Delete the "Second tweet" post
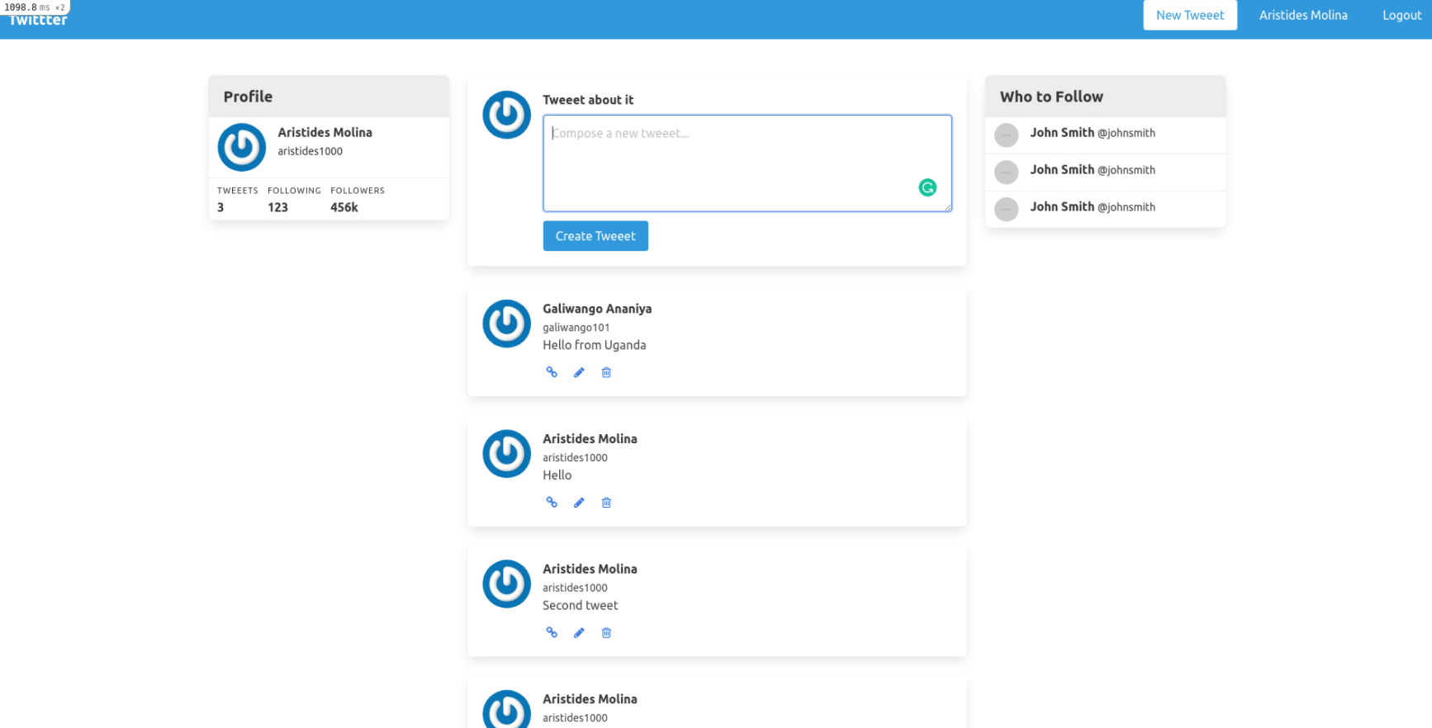Screen dimensions: 1432x728 [x=606, y=633]
